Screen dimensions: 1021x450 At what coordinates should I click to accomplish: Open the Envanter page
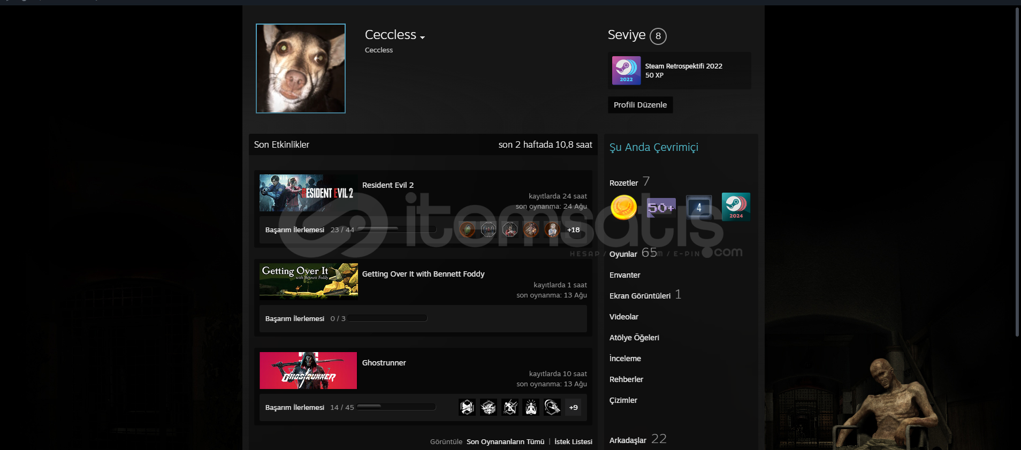pos(624,275)
